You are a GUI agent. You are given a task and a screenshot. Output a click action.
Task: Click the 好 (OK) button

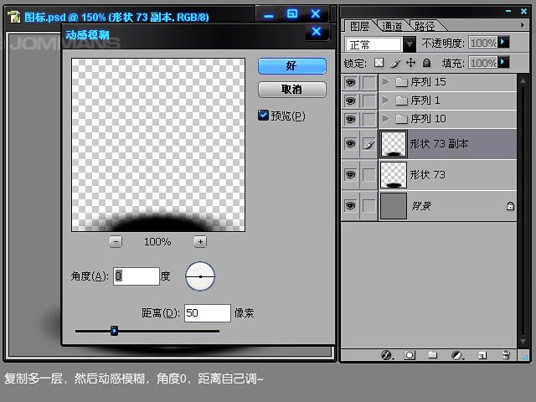coord(292,65)
